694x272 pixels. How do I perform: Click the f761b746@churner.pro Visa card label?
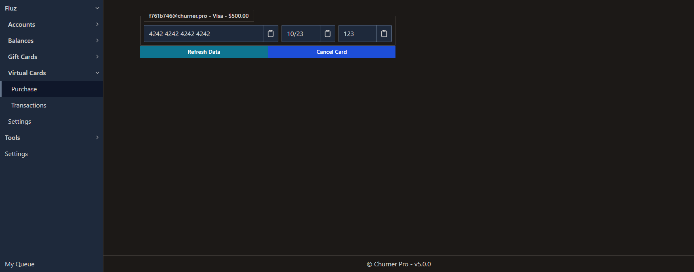point(199,16)
